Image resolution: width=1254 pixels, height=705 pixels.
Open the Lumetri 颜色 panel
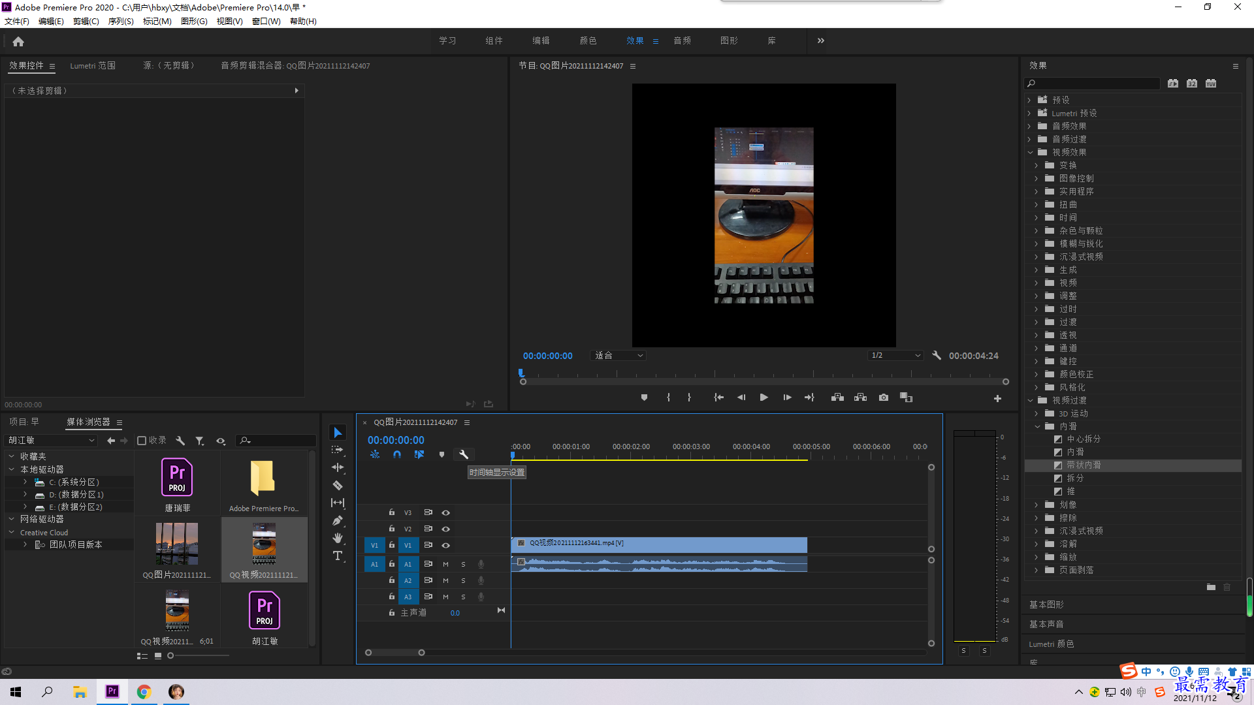pos(1051,644)
